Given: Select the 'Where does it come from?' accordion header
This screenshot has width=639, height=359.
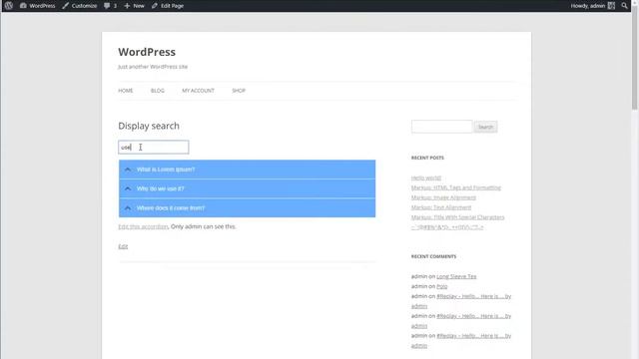Looking at the screenshot, I should 247,208.
